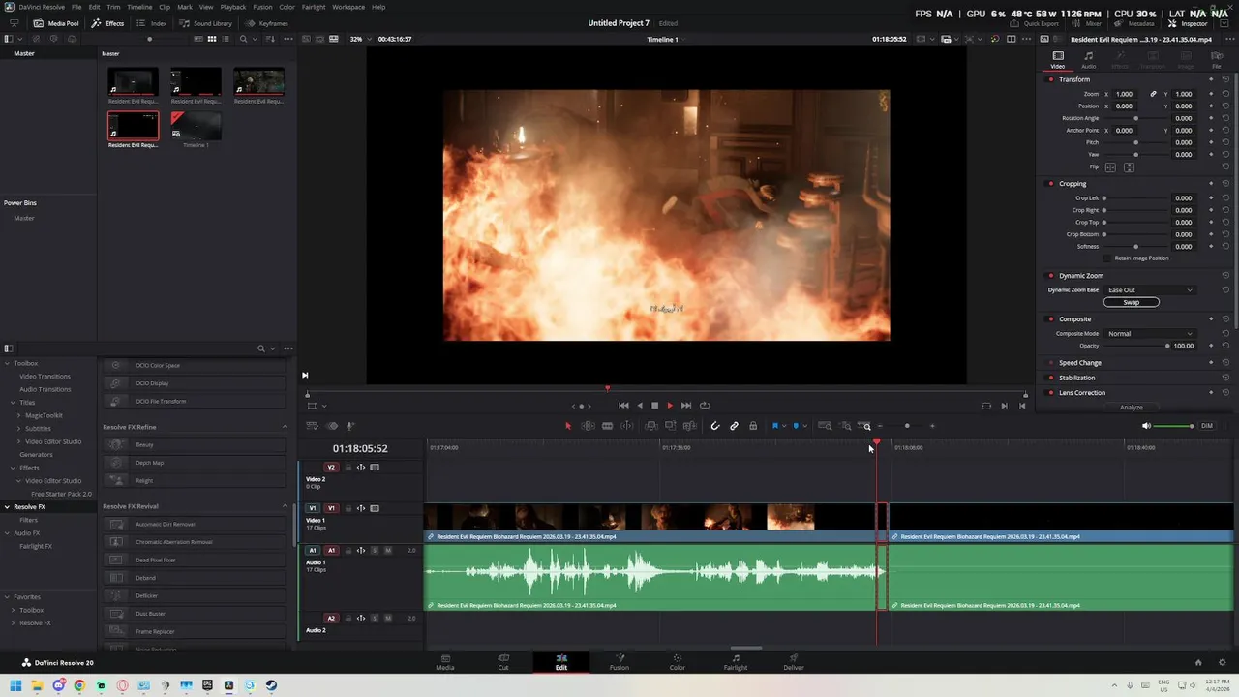Toggle linked selection chain icon

734,426
